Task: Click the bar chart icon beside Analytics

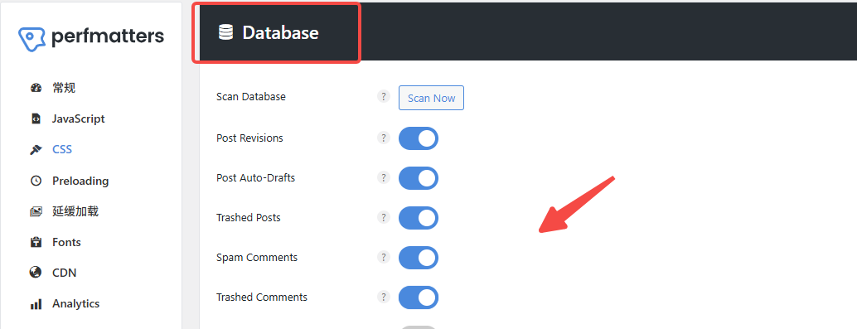Action: (x=36, y=304)
